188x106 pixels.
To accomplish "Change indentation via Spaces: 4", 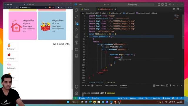I will point(133,98).
